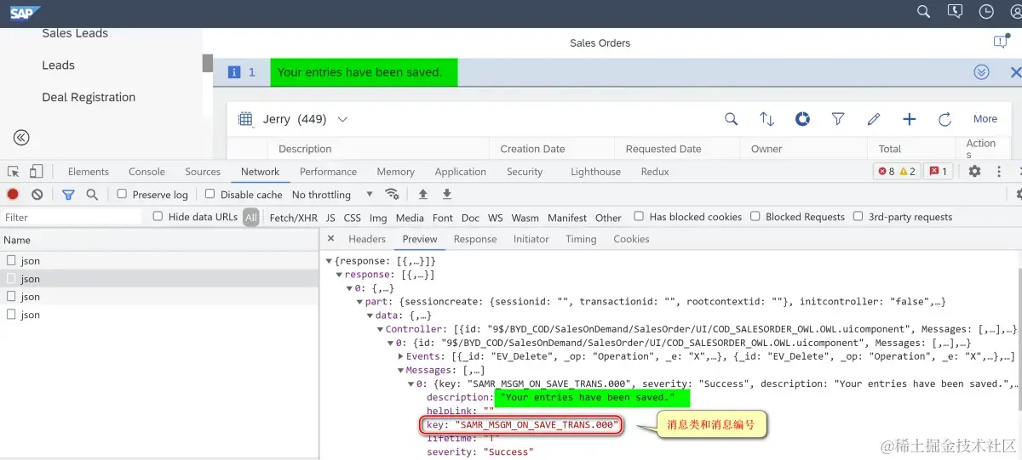Click the SAP logo
Screen dimensions: 1022x460
pyautogui.click(x=25, y=12)
